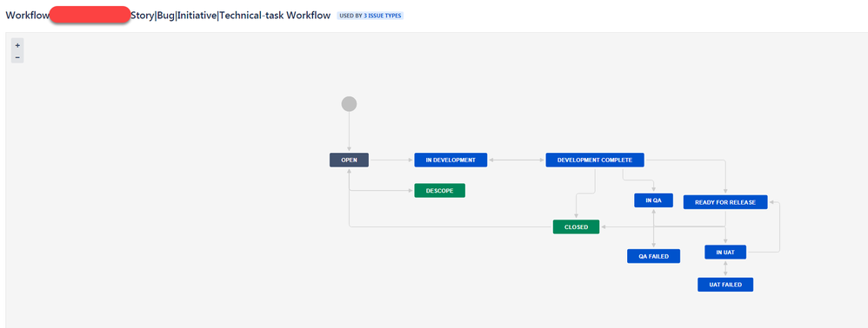868x328 pixels.
Task: Open the 'Used by 3 issue types' link
Action: [371, 16]
